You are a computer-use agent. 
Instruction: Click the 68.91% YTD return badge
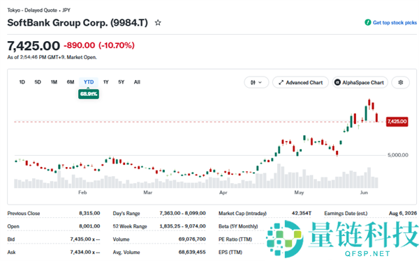tap(89, 94)
